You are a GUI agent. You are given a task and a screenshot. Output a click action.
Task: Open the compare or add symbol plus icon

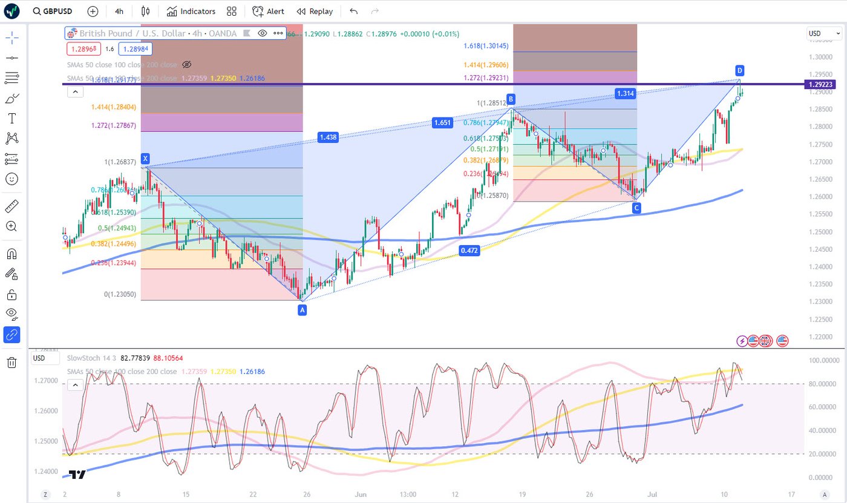93,11
